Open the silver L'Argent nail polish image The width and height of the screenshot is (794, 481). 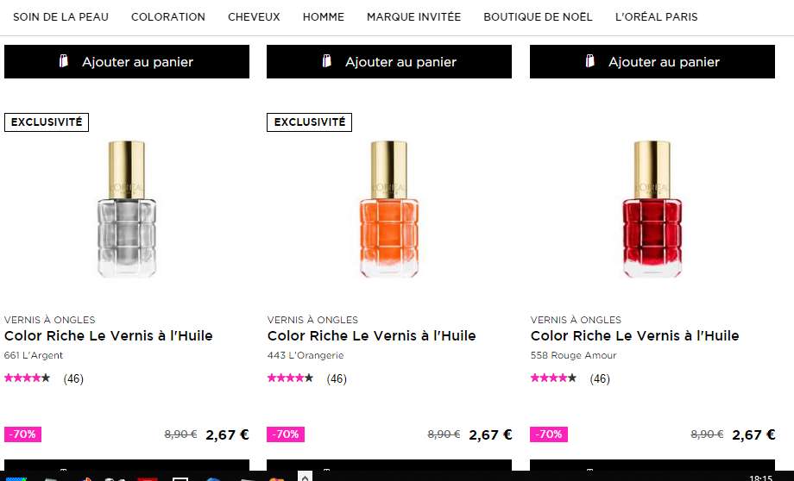click(x=127, y=209)
